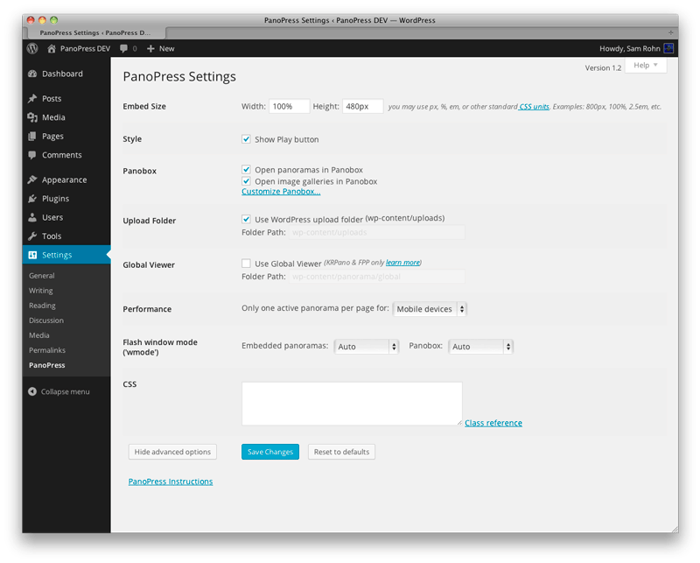Click Upload Folder path field
700x563 pixels.
click(x=377, y=232)
